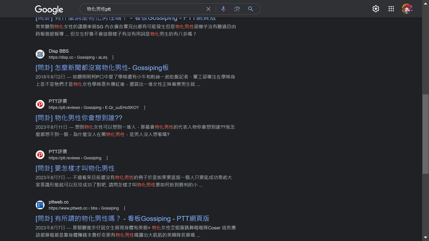Open more options for disp.cc result

coord(113,58)
